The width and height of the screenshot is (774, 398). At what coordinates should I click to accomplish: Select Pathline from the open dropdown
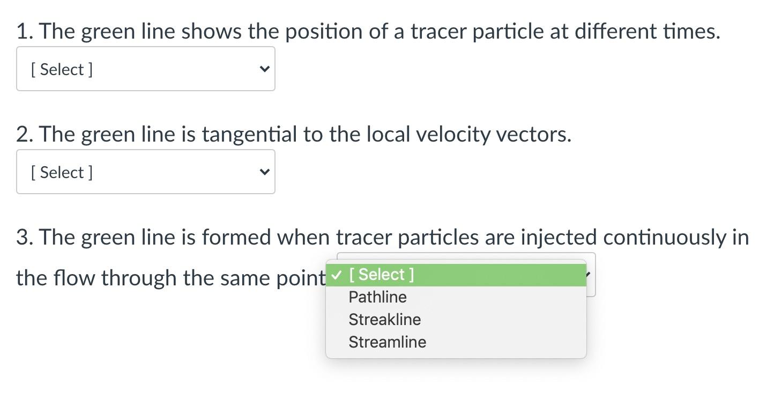point(378,297)
